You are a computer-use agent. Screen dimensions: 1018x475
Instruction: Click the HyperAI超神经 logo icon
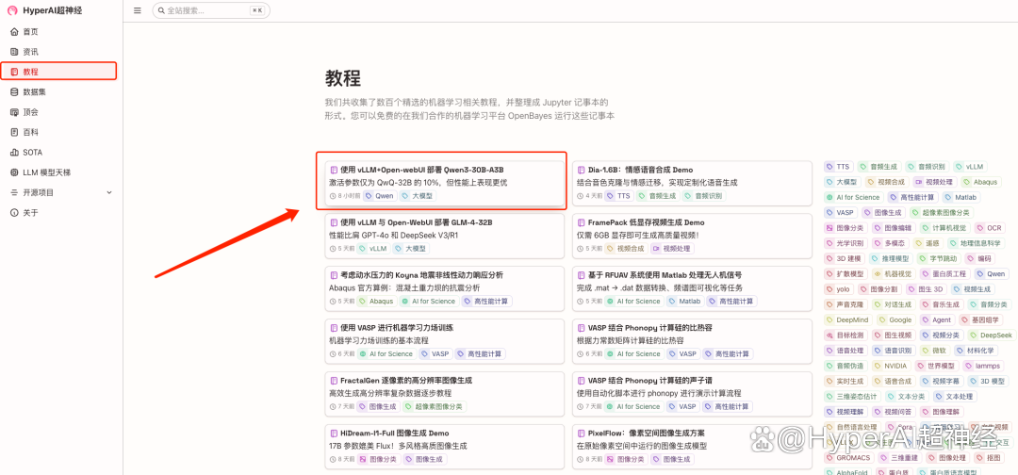point(12,11)
